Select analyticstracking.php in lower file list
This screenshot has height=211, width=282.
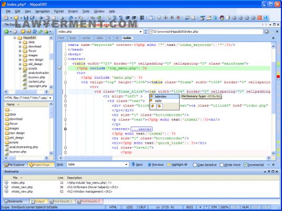[23, 147]
